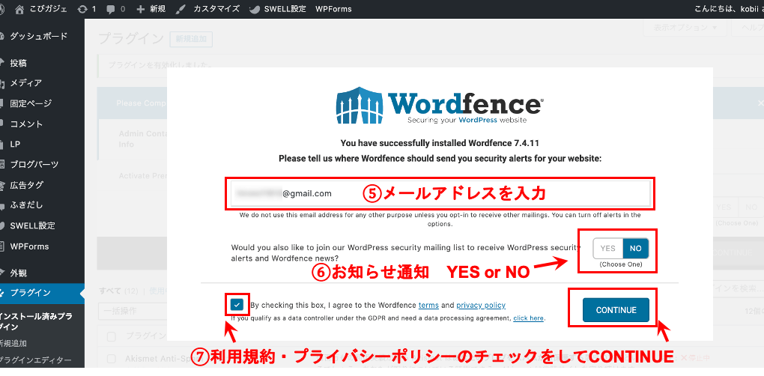Click the 広告タグ sidebar icon
The width and height of the screenshot is (764, 376).
2,184
